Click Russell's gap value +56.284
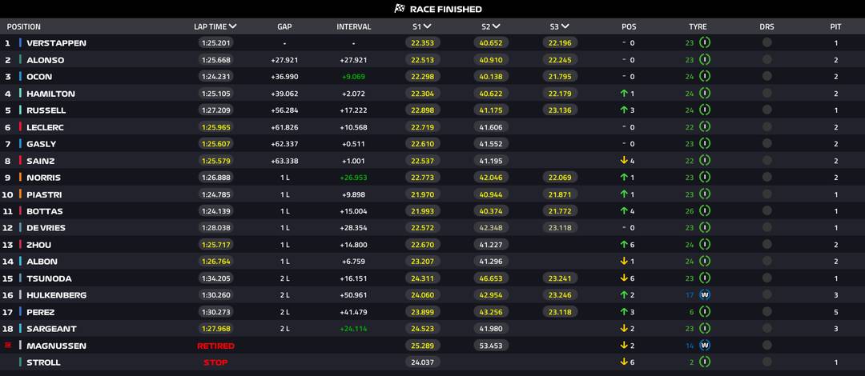Viewport: 865px width, 376px height. tap(284, 110)
